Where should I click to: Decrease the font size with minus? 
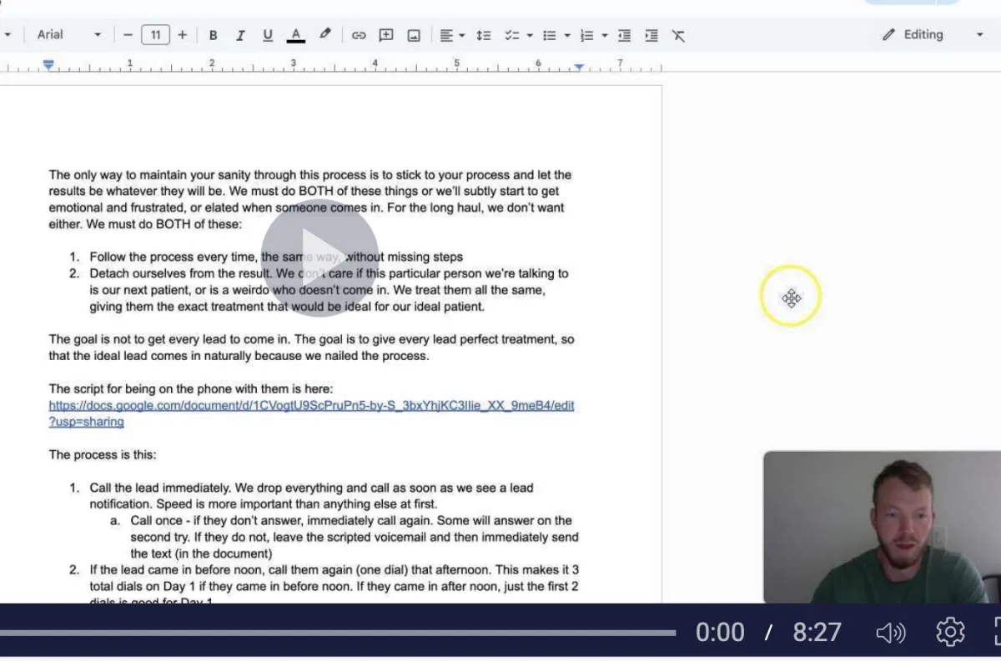point(128,35)
